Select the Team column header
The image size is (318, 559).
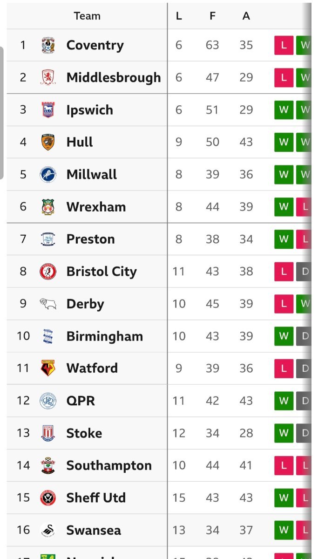click(x=87, y=16)
